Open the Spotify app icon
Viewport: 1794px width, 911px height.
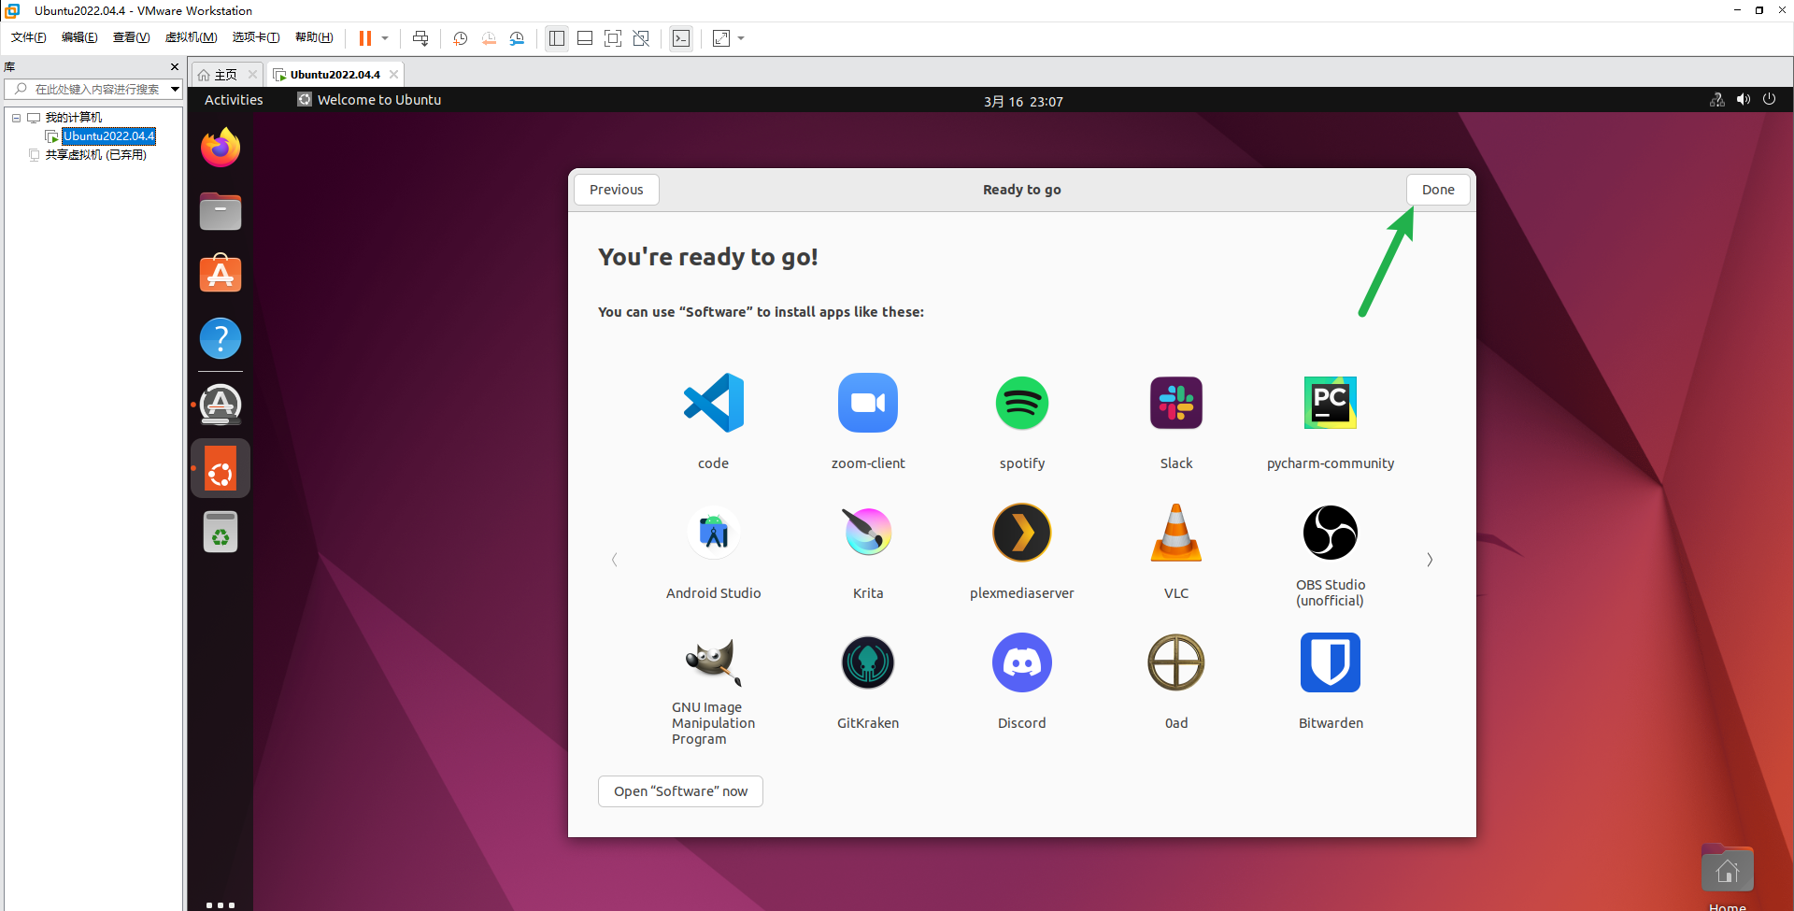1022,403
